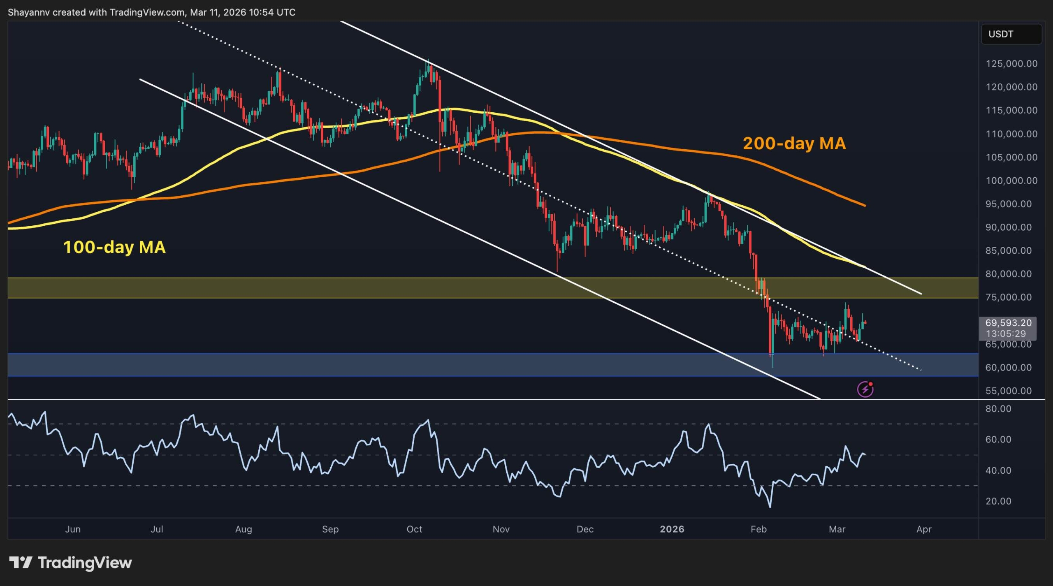Click the lightning quick-trade icon on the chart
This screenshot has width=1053, height=586.
(865, 389)
